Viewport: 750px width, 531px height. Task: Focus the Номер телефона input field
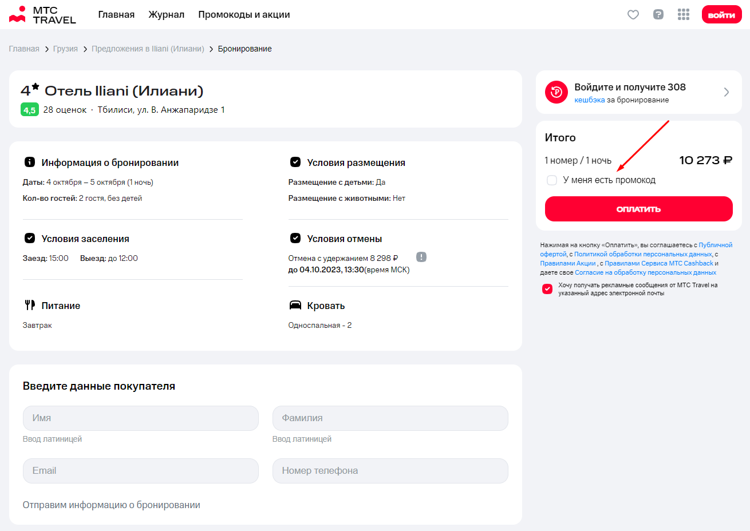click(390, 471)
